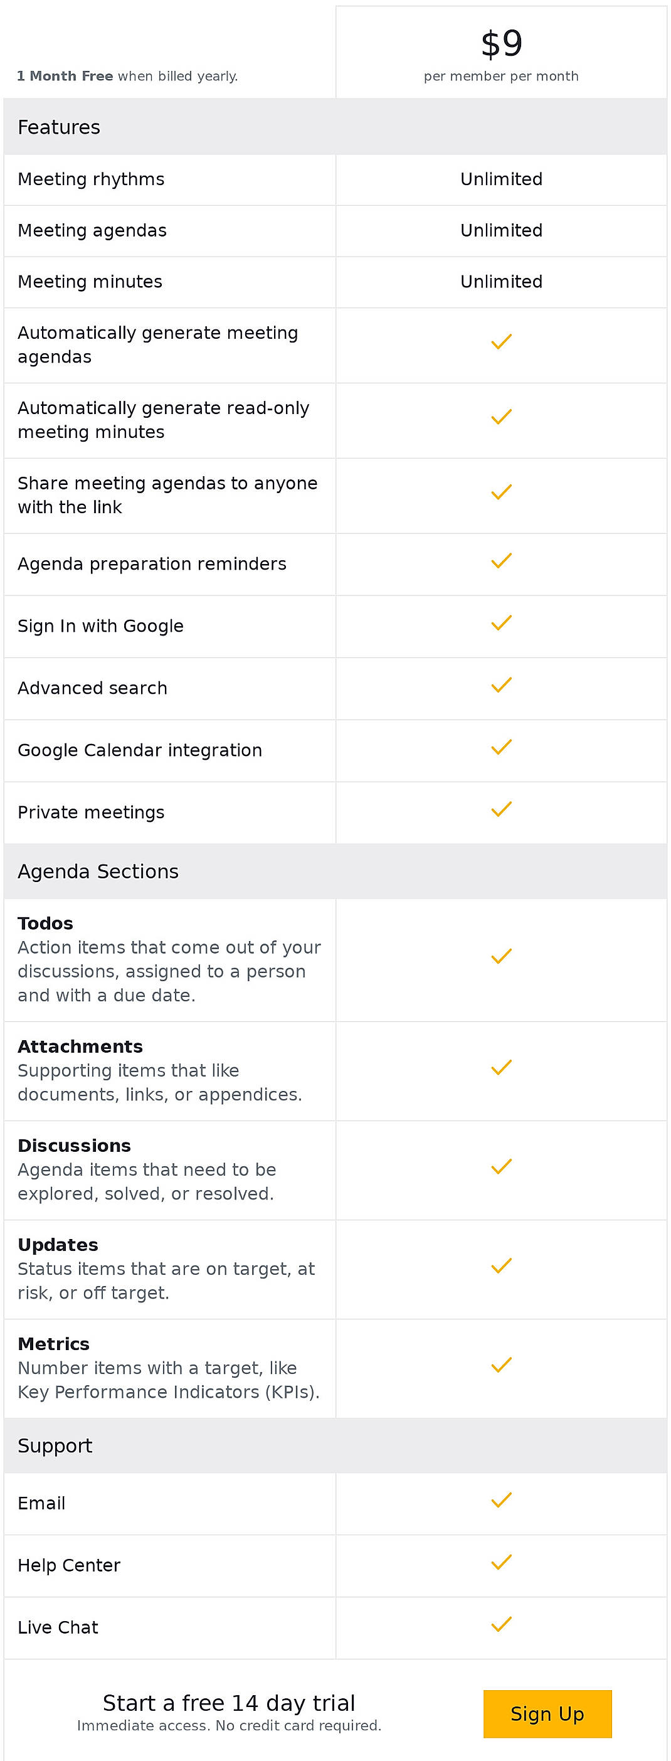Click the Advanced search checkmark
The width and height of the screenshot is (671, 1761).
click(x=501, y=685)
